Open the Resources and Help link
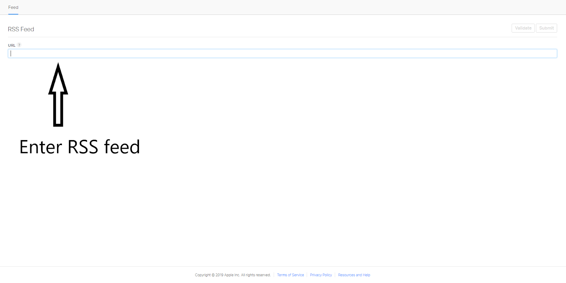This screenshot has width=566, height=283. (354, 275)
